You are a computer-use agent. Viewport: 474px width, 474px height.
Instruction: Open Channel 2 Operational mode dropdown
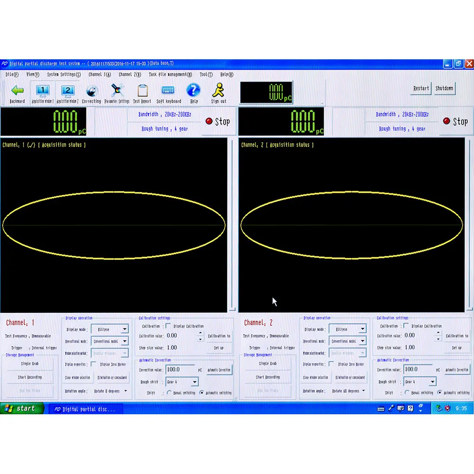[363, 341]
